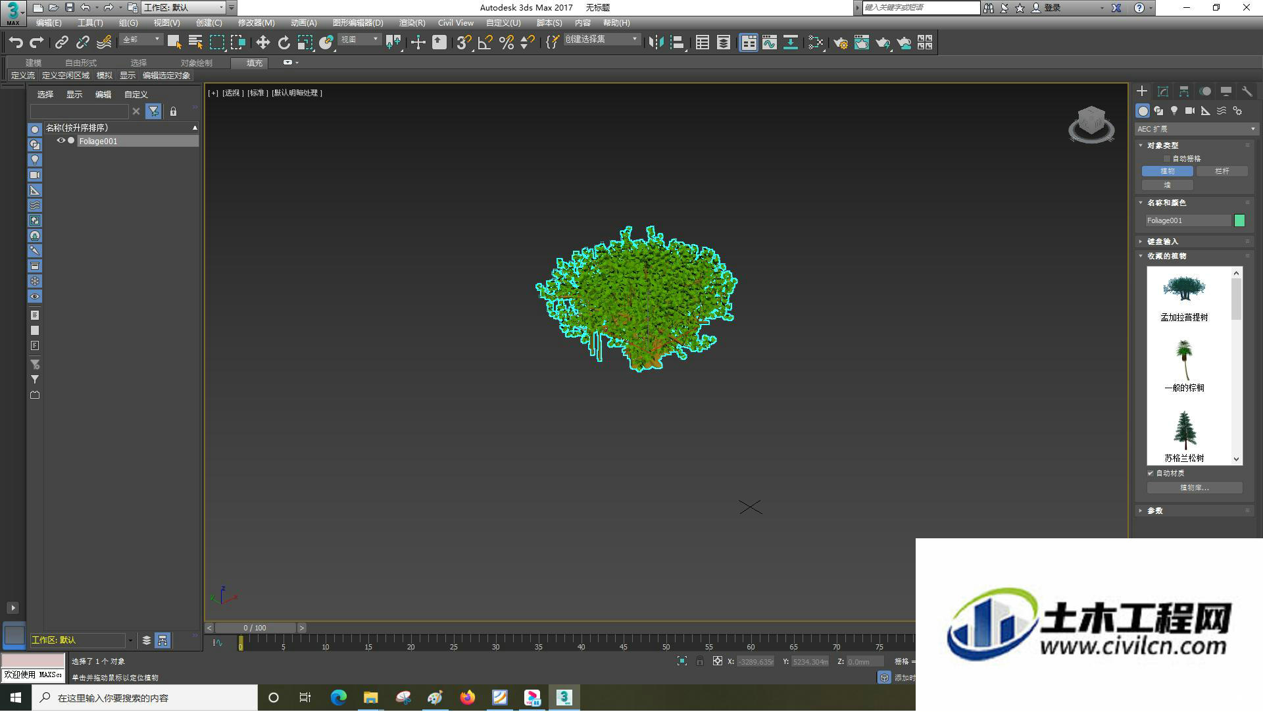
Task: Select the Select and Link tool
Action: (x=62, y=43)
